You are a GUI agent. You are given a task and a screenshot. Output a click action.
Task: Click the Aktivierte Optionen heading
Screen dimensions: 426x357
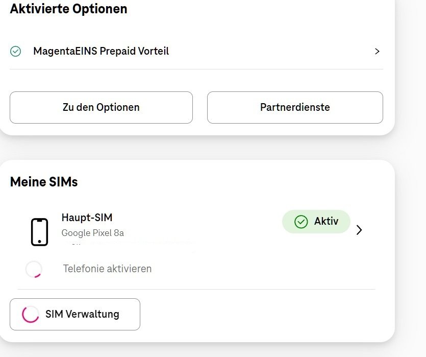tap(68, 9)
